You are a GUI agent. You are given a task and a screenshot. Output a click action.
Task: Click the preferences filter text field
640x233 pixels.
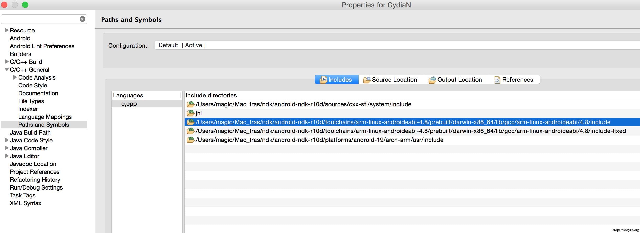[x=41, y=19]
